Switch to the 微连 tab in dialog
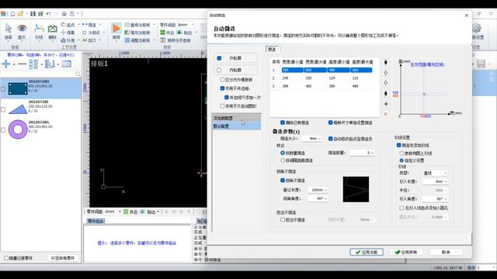Image resolution: width=497 pixels, height=279 pixels. click(x=272, y=50)
